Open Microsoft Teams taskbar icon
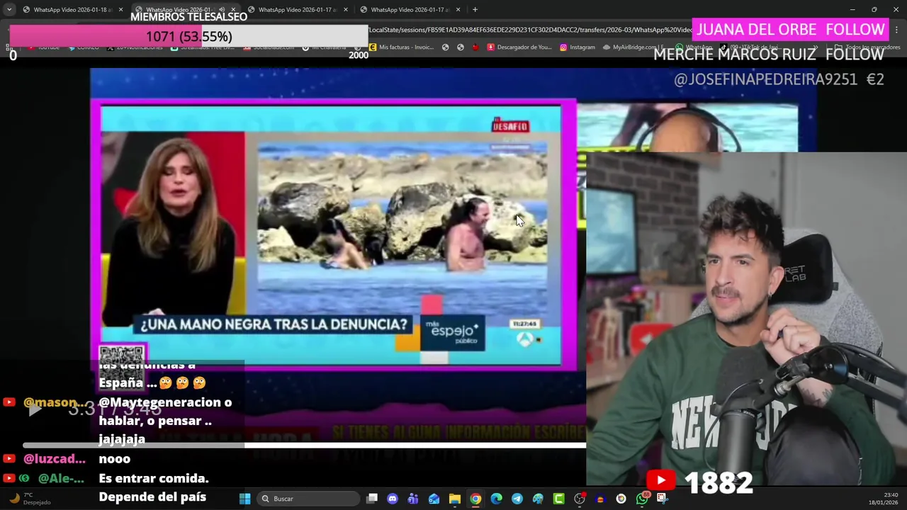The width and height of the screenshot is (907, 510). (413, 499)
